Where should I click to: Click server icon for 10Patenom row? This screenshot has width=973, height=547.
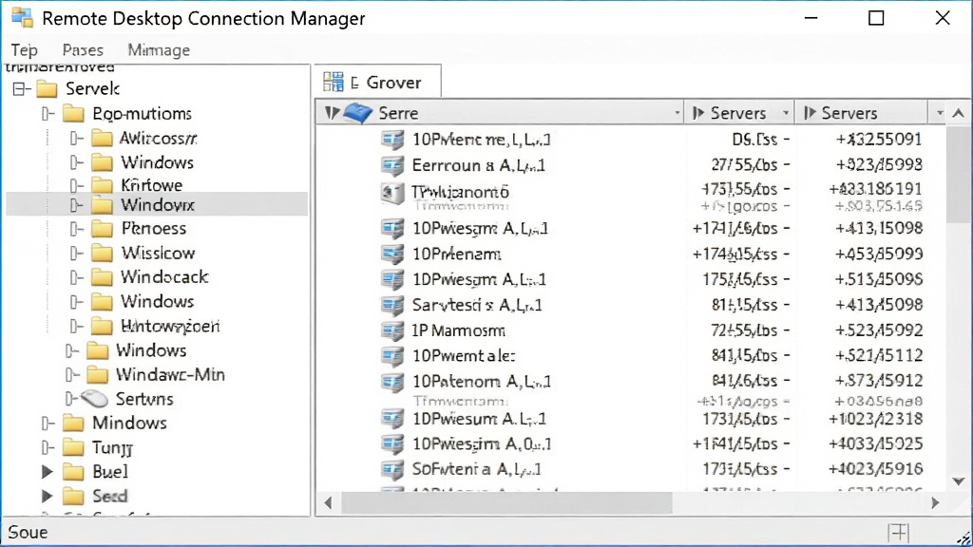[x=392, y=382]
